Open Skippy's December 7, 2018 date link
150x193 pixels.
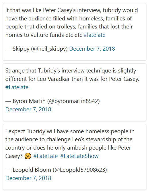point(92,49)
